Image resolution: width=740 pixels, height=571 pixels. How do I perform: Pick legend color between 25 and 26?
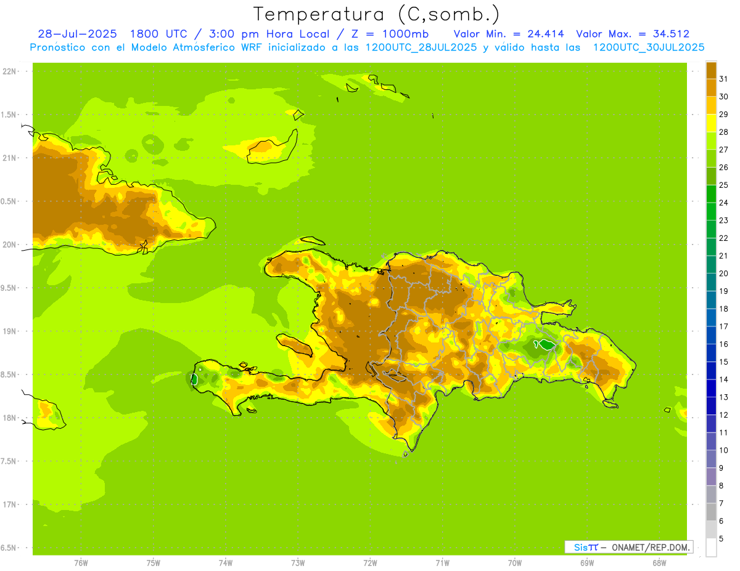click(x=711, y=176)
